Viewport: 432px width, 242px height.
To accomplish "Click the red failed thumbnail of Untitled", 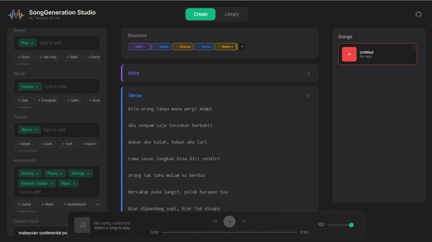I will [349, 54].
